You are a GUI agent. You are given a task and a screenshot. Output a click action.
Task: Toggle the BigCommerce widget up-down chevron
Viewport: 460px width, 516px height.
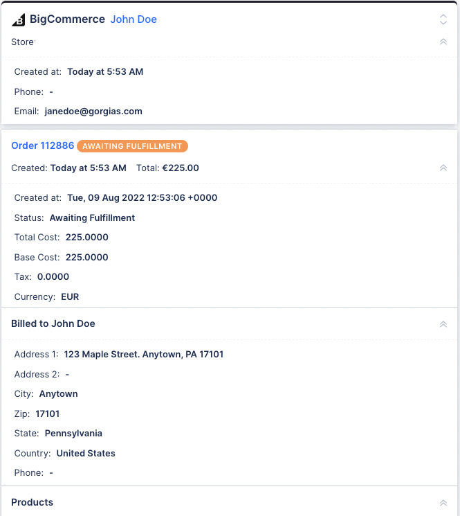(443, 19)
